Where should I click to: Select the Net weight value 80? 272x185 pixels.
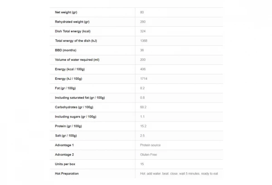point(142,12)
